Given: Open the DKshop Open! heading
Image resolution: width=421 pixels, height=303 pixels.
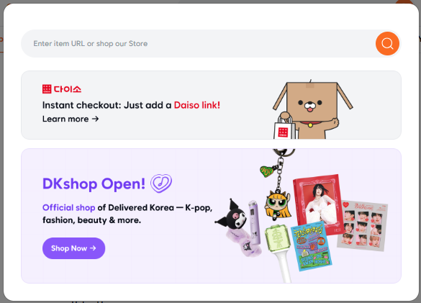Looking at the screenshot, I should point(94,184).
